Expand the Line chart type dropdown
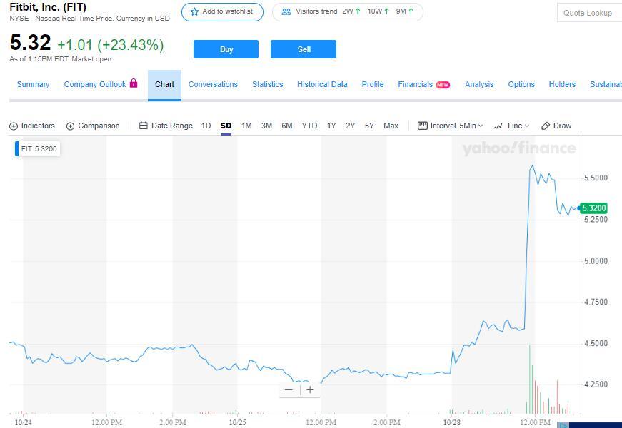Screen dimensions: 622x428 511,126
